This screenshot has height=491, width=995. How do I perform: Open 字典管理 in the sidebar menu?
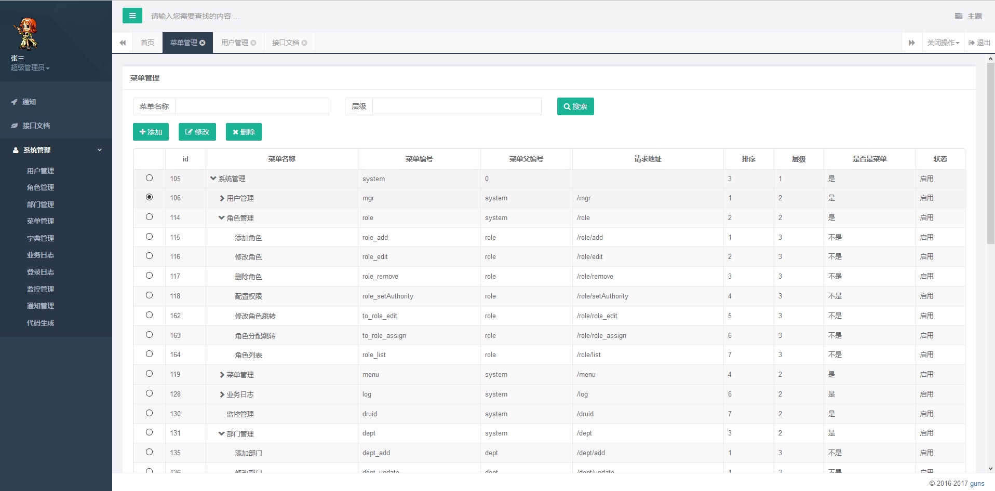click(41, 238)
